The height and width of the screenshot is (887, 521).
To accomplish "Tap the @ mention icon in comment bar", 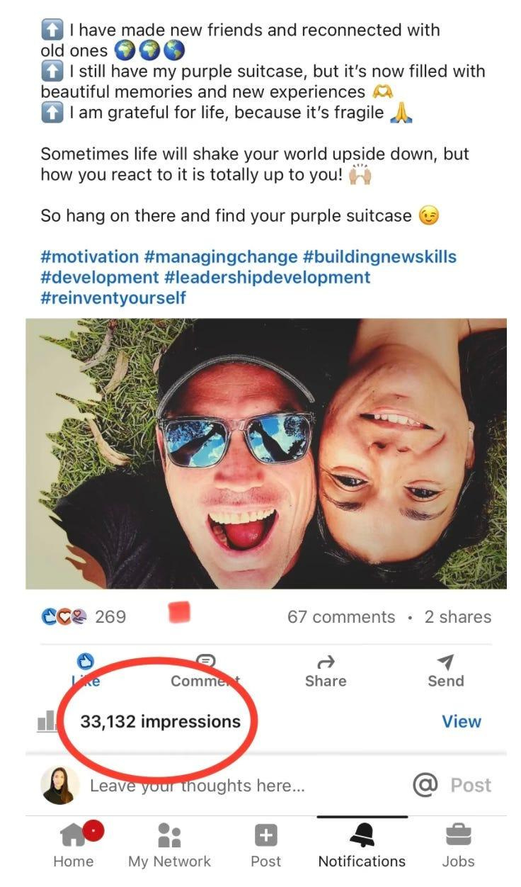I will 425,785.
